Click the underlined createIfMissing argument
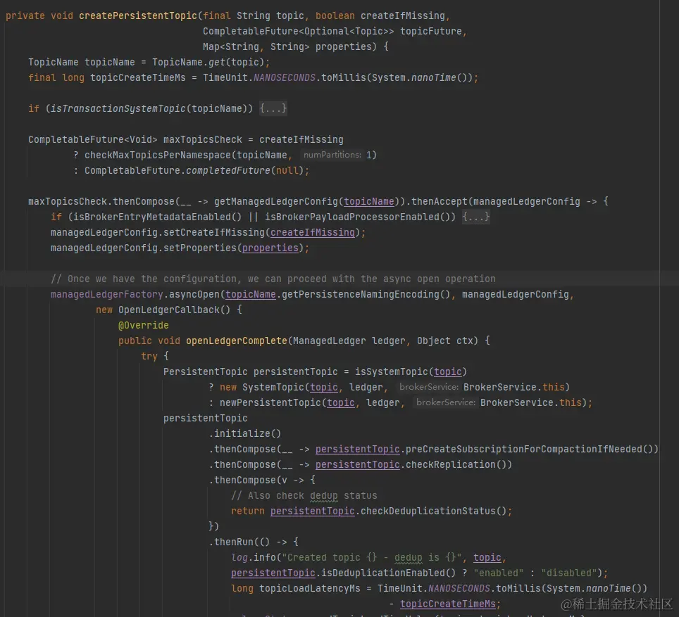This screenshot has height=617, width=679. tap(313, 233)
